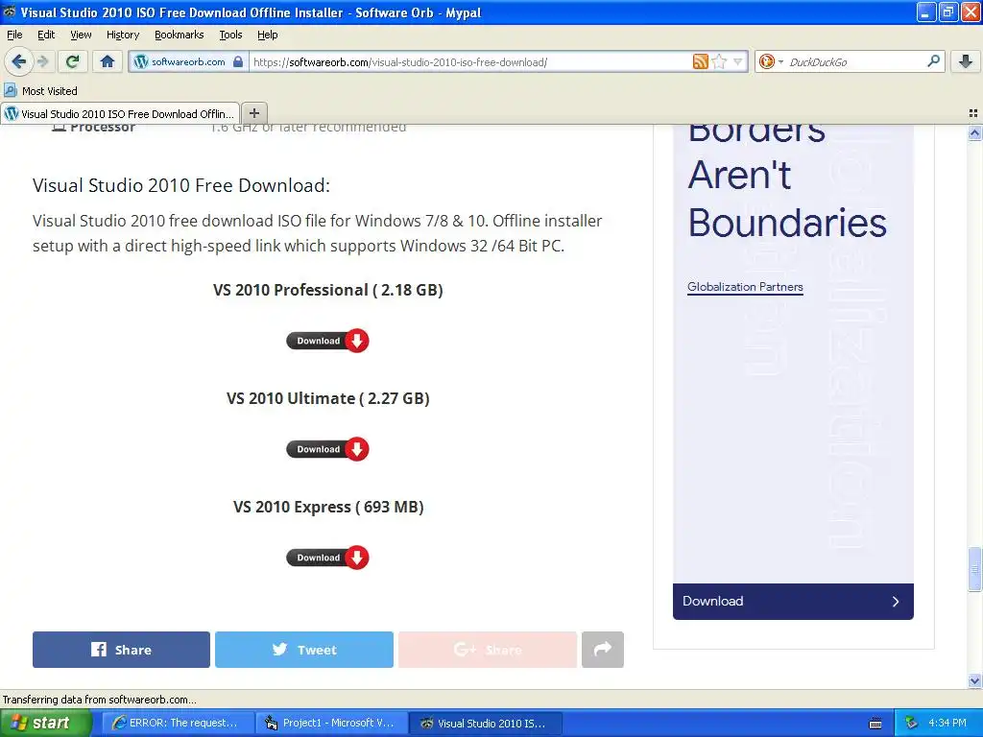Click the 4:34 PM system clock
983x737 pixels.
947,724
